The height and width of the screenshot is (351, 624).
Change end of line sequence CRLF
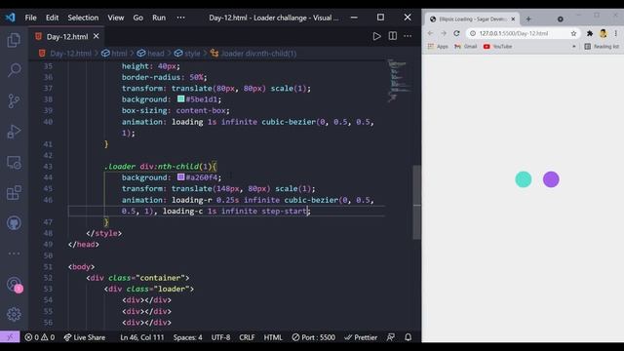pos(247,337)
